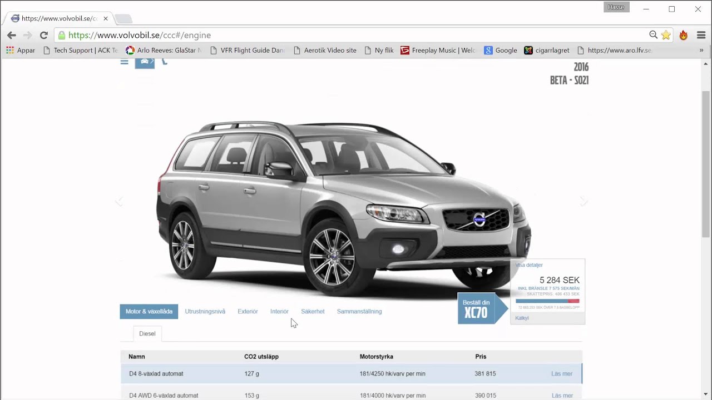Click the CO2 utsläpp column header
The width and height of the screenshot is (712, 400).
point(261,357)
